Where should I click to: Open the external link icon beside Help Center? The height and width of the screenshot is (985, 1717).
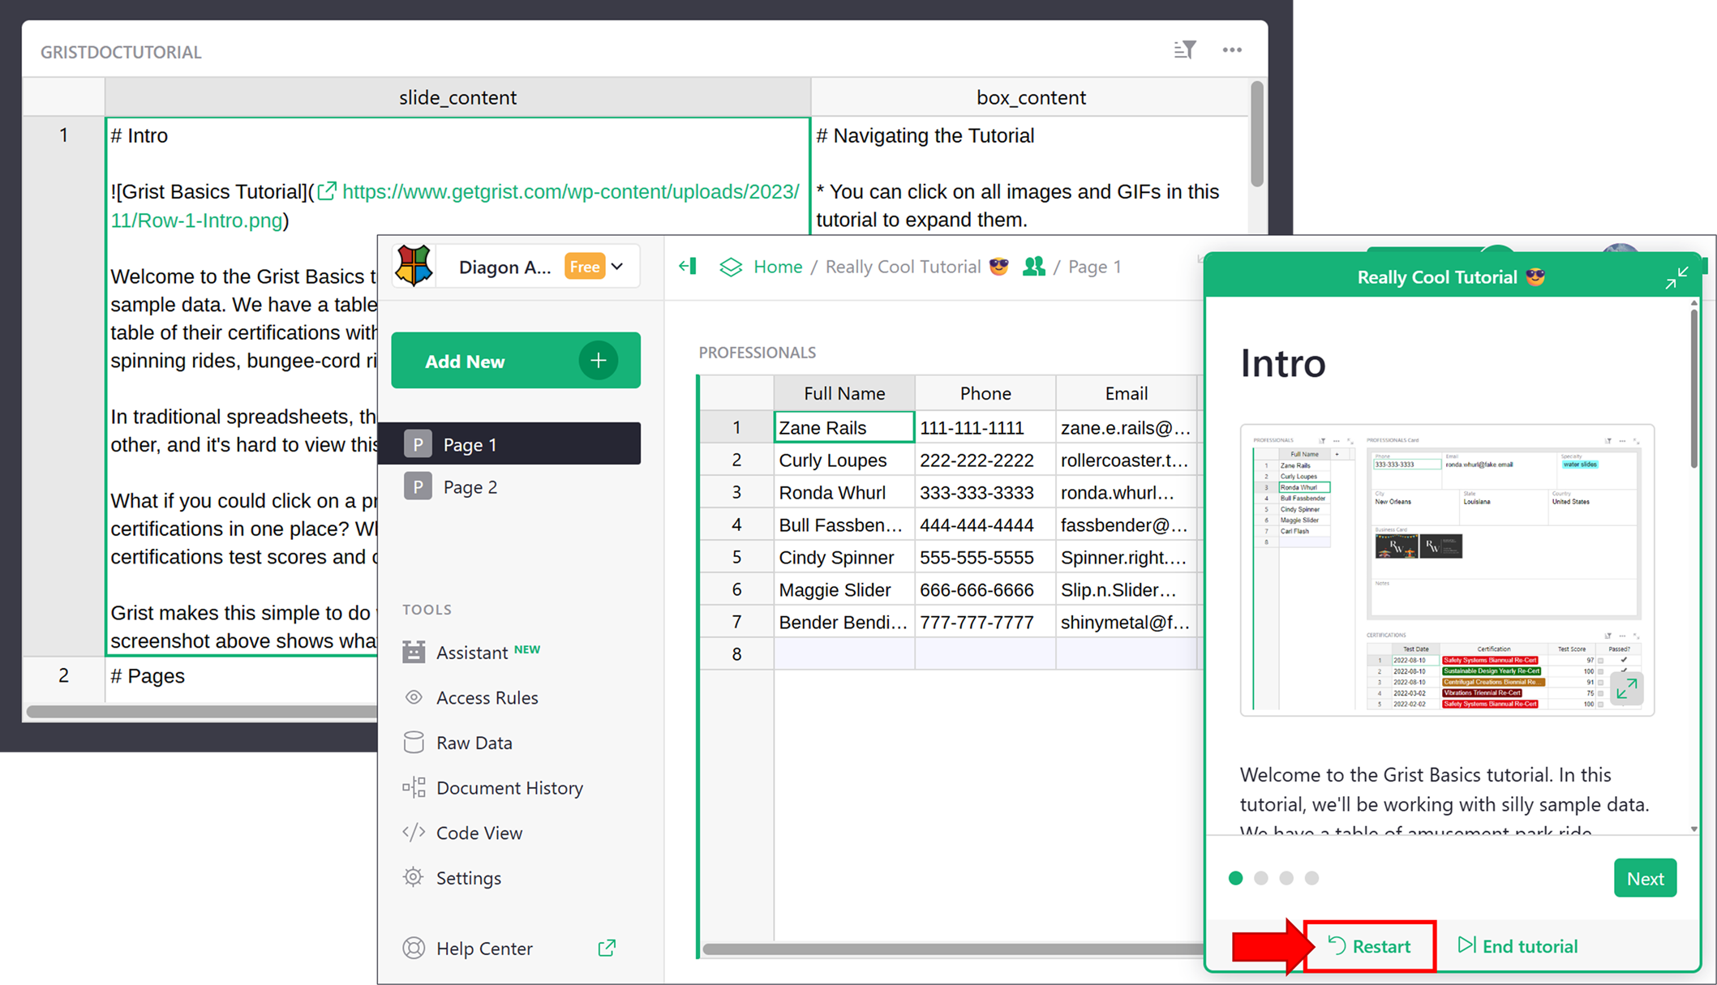[x=607, y=948]
